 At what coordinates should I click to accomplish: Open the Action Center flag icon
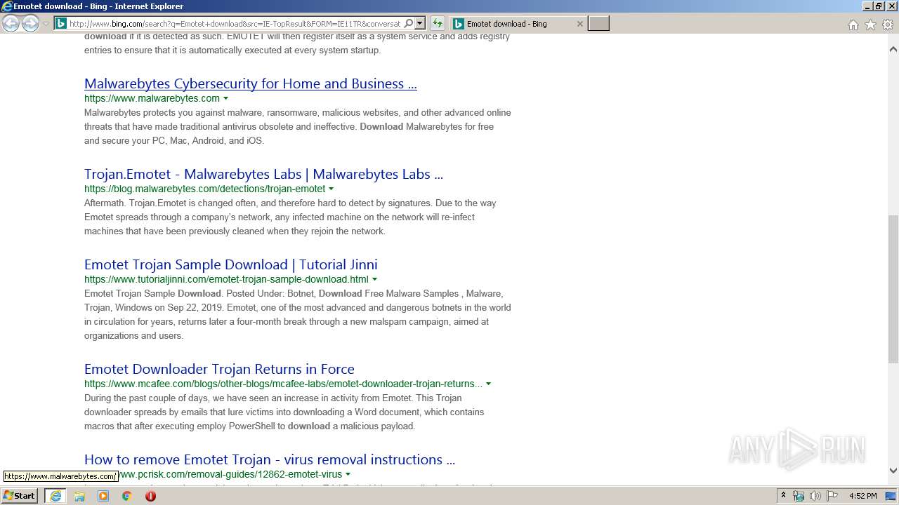833,496
